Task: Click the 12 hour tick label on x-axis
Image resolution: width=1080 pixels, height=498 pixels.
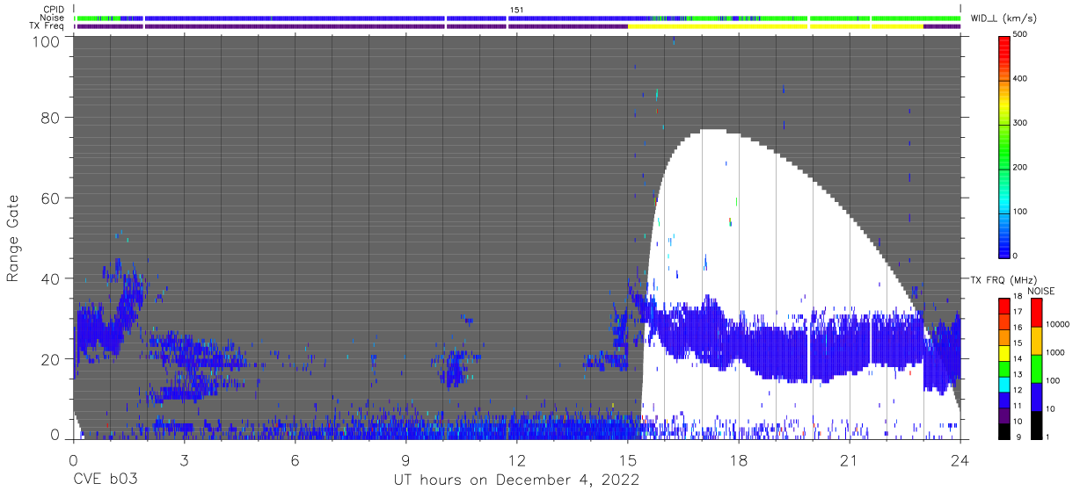Action: point(516,459)
